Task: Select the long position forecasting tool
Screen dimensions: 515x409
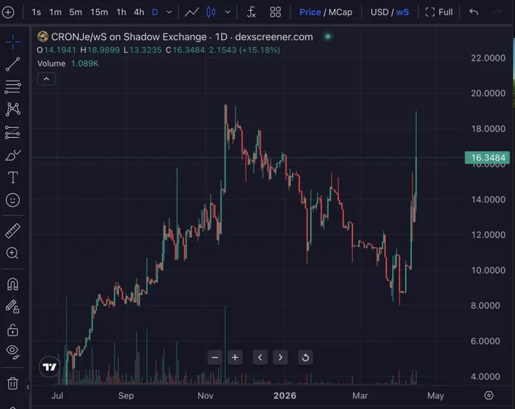Action: 13,132
